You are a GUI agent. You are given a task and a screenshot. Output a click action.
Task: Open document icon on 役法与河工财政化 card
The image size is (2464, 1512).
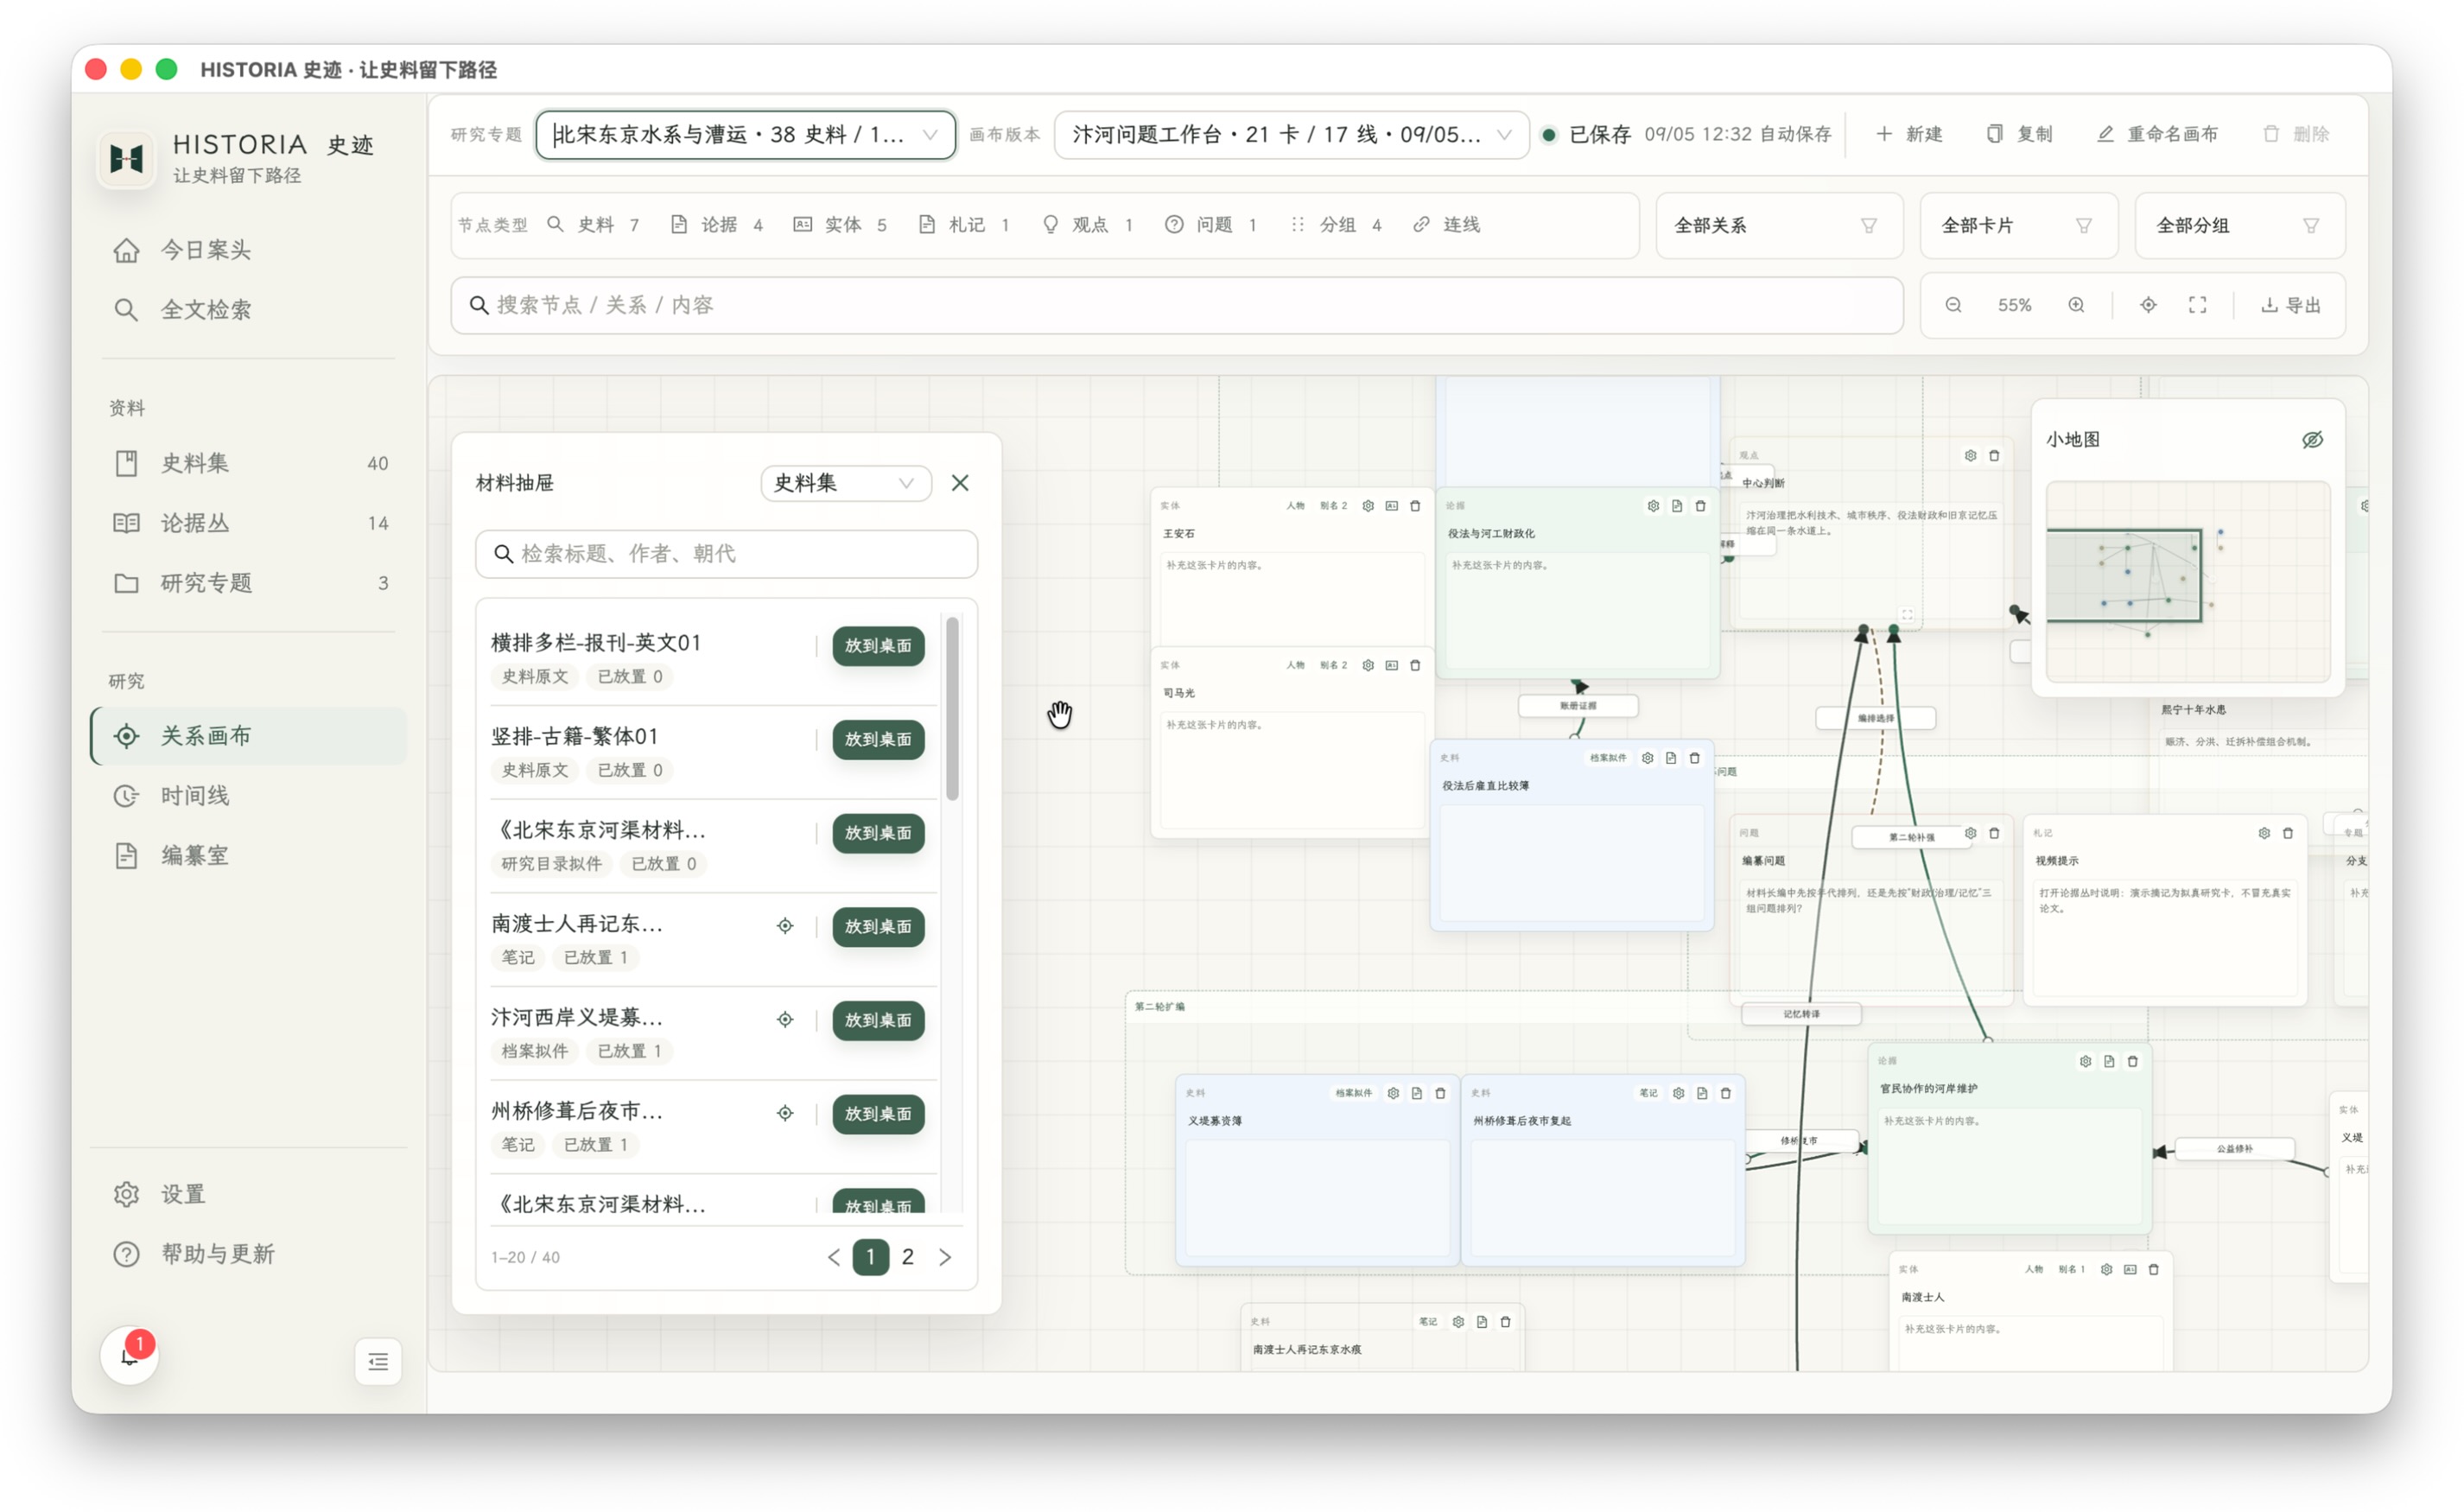click(x=1677, y=506)
